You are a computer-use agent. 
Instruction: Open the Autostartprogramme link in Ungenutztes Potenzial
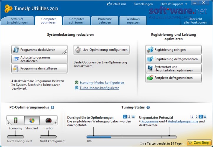(x=183, y=121)
